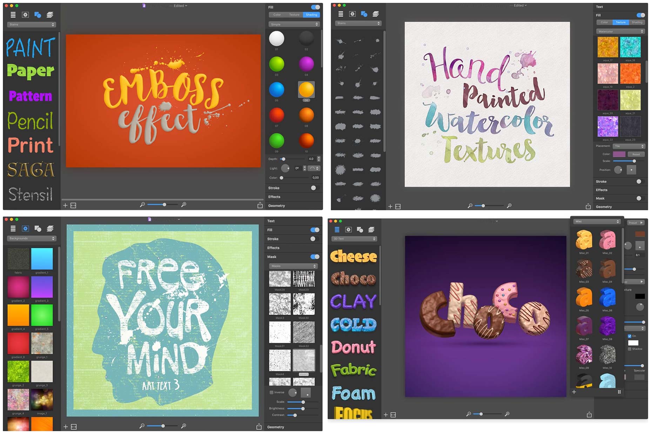The width and height of the screenshot is (651, 434).
Task: Select Shading tab in watercolor Fill panel
Action: tap(637, 22)
